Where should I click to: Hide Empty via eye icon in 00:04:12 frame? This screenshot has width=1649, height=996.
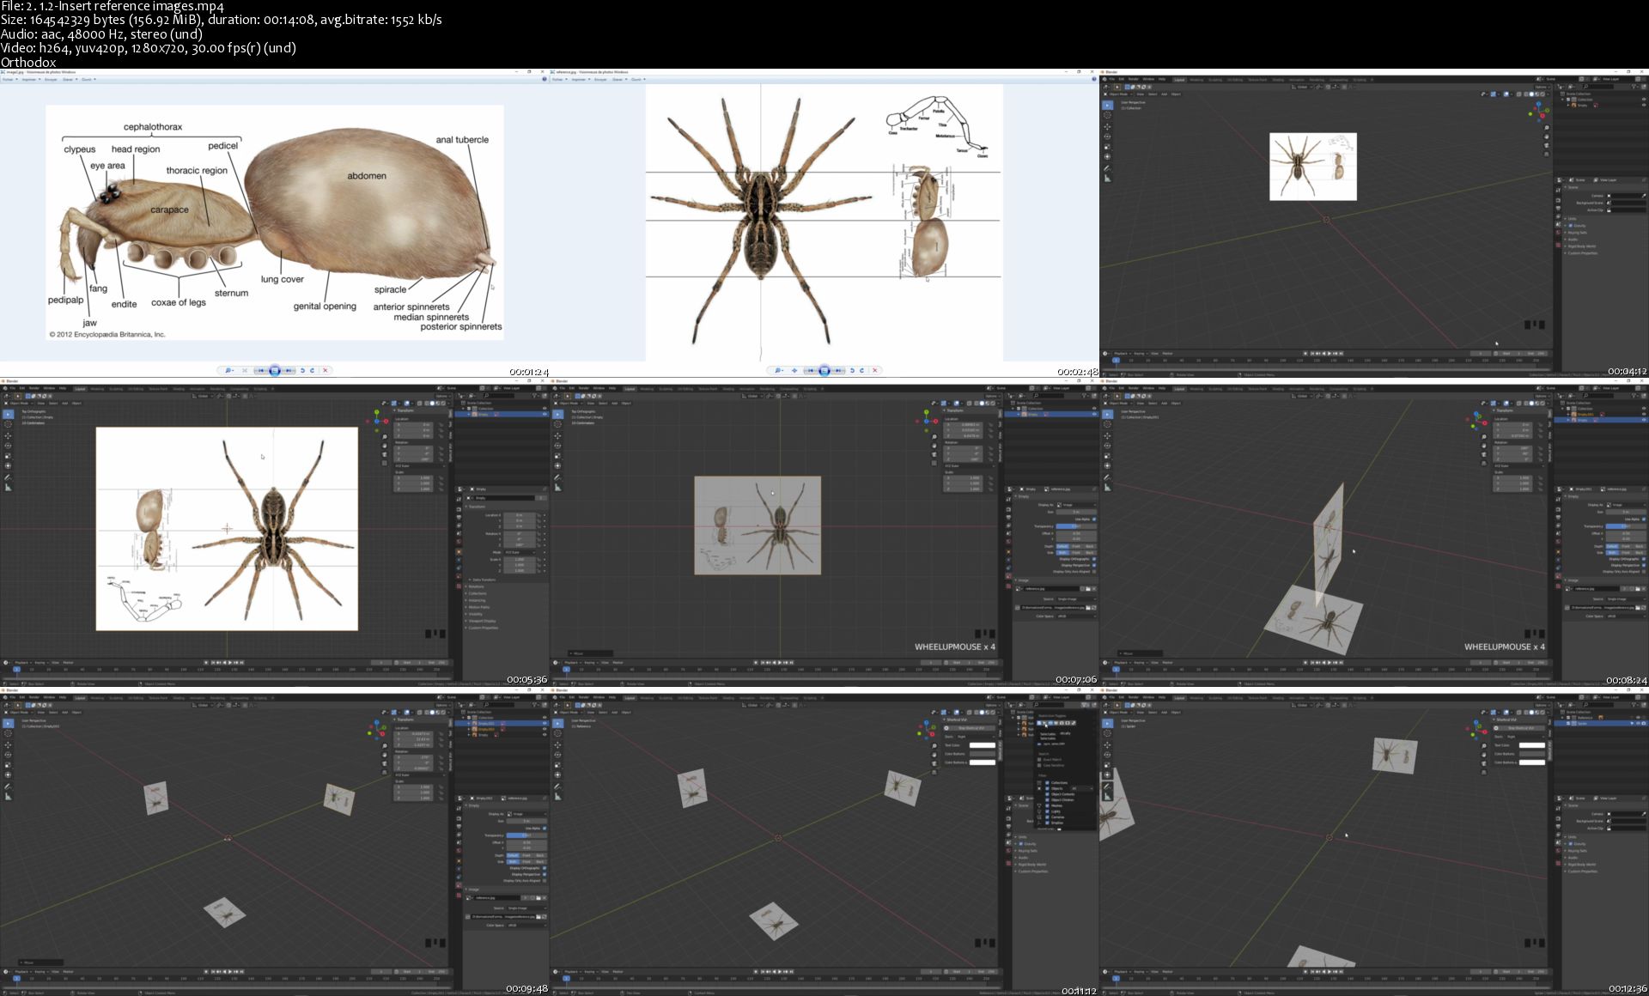pyautogui.click(x=1644, y=105)
